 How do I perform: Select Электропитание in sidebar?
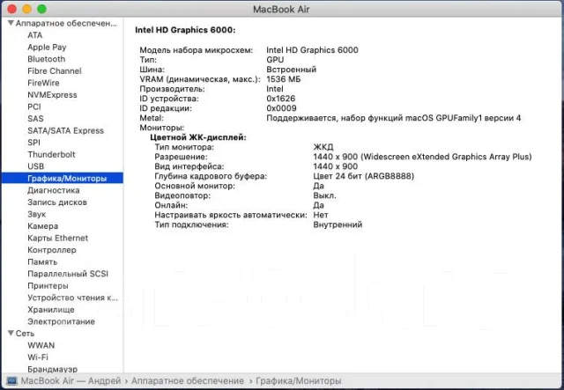click(x=61, y=321)
